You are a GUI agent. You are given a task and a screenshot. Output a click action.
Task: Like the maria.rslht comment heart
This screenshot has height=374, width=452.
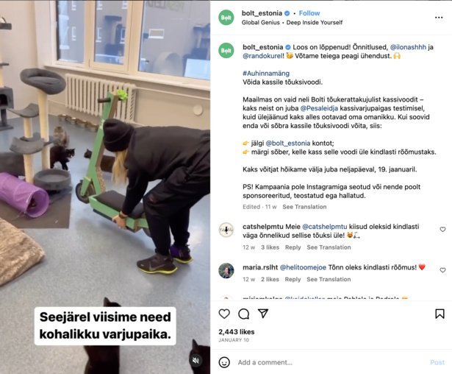(442, 270)
